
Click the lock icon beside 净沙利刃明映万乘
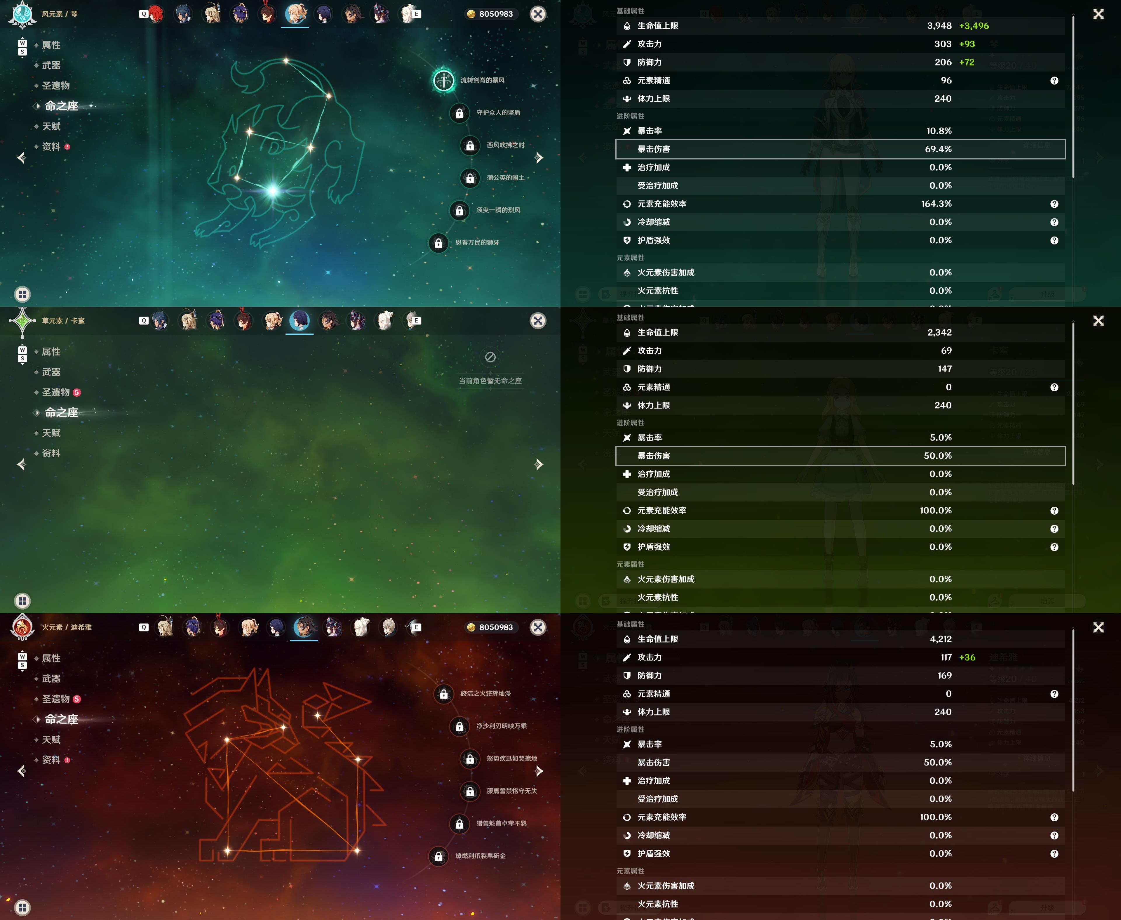click(459, 726)
